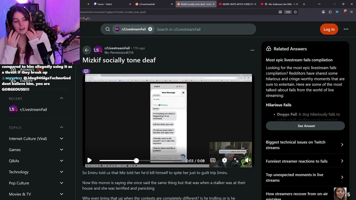The width and height of the screenshot is (356, 200).
Task: Click the See Answer button
Action: [305, 126]
